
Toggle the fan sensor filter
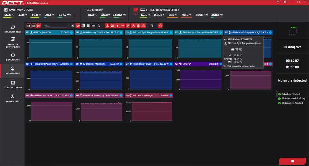tap(128, 26)
